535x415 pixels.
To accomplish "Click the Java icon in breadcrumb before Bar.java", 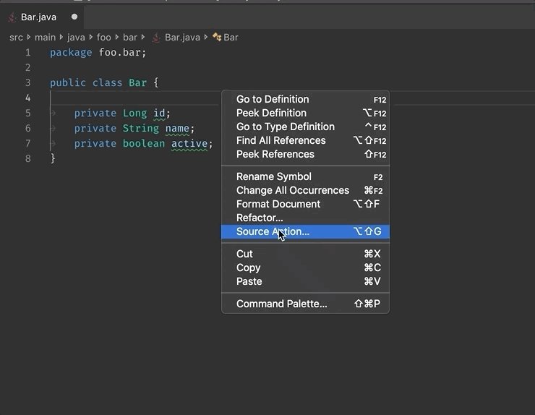I will point(156,38).
